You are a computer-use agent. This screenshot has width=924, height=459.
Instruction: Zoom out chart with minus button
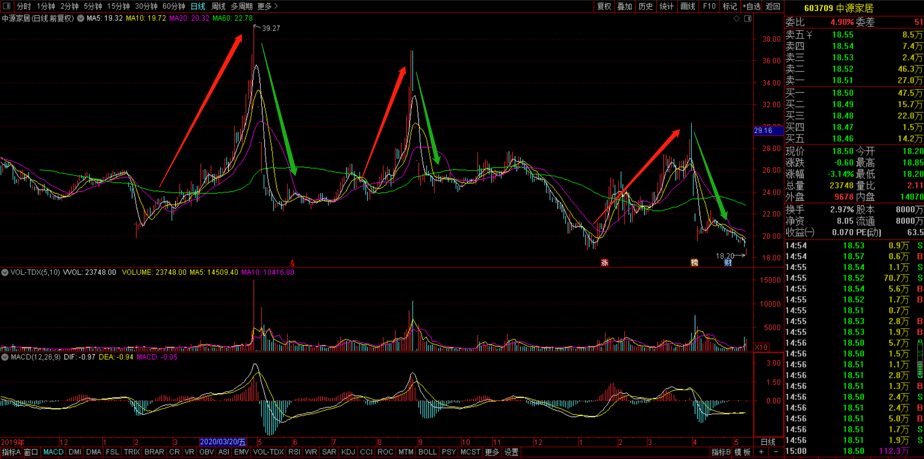pos(775,452)
